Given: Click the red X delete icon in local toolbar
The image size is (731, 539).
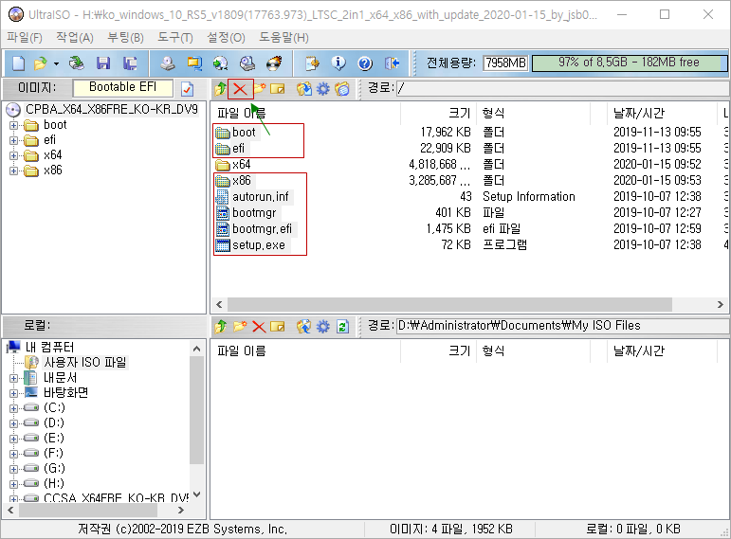Looking at the screenshot, I should pyautogui.click(x=259, y=327).
